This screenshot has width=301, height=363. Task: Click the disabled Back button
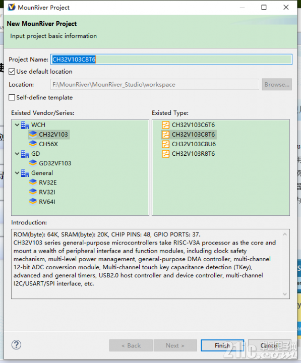pos(131,345)
